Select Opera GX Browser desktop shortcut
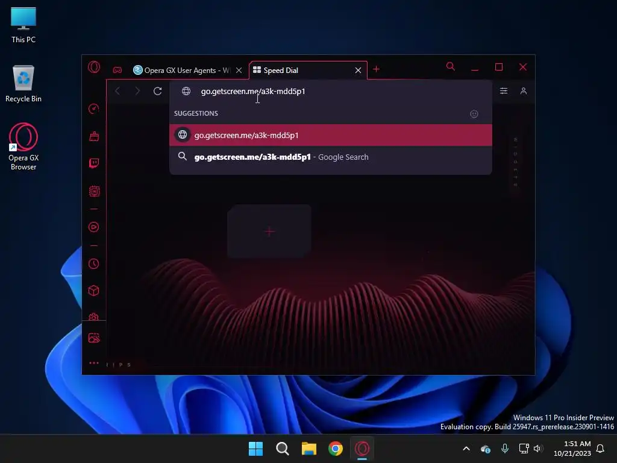The height and width of the screenshot is (463, 617). click(x=23, y=146)
